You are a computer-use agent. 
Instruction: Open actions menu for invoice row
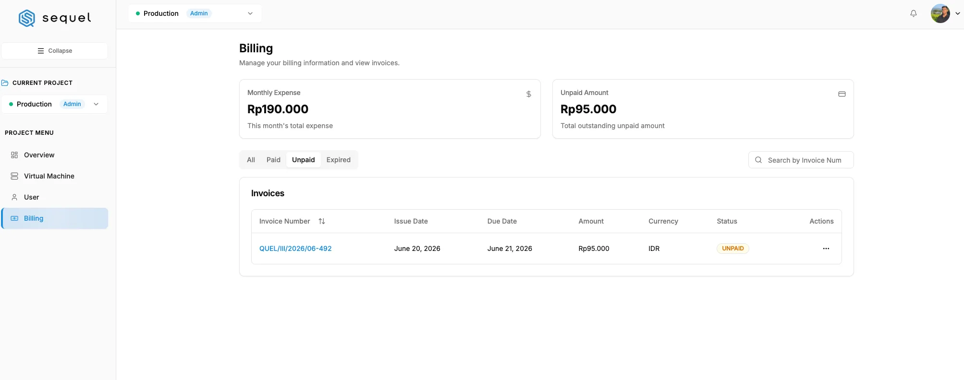click(826, 249)
